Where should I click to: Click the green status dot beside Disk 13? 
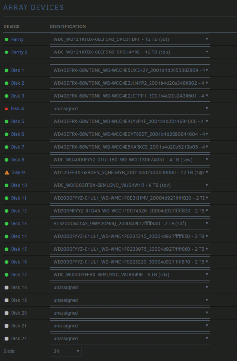(6, 224)
